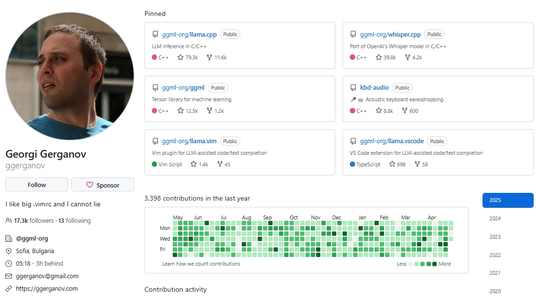The width and height of the screenshot is (538, 297).
Task: Click repo icon beside ggml-org/llama.cpp
Action: 155,34
